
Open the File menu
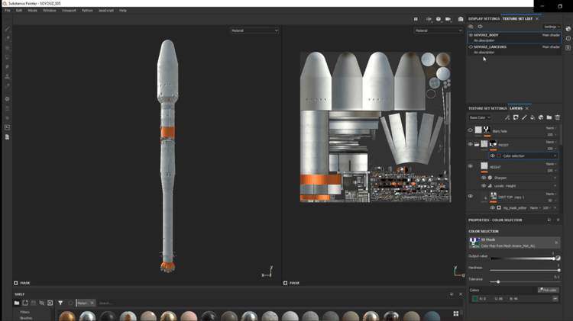coord(8,11)
